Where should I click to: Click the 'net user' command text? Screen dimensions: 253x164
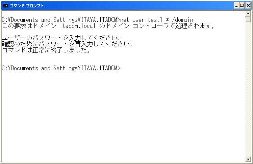point(132,20)
